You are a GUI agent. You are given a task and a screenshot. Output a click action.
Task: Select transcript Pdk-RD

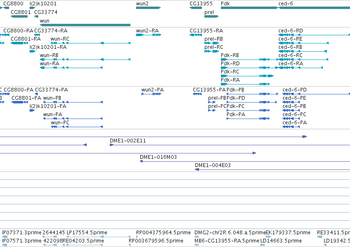(x=249, y=68)
